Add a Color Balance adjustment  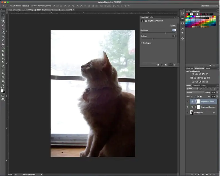195,78
